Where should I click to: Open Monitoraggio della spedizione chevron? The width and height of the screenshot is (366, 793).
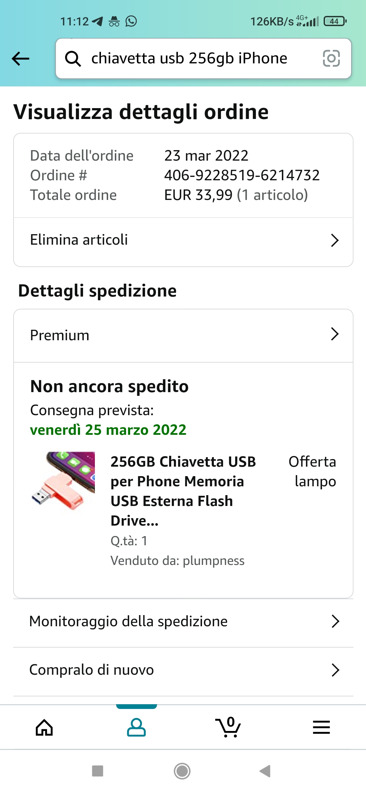[x=335, y=622]
